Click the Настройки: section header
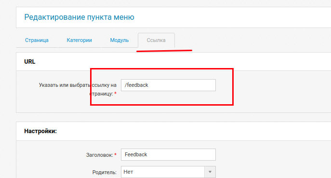The width and height of the screenshot is (331, 178). tap(40, 131)
